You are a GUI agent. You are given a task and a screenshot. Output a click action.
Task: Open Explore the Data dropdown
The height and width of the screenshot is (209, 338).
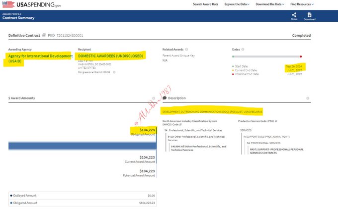[x=238, y=4]
